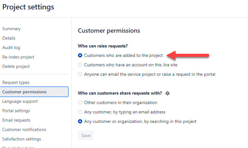Select 'Other customers in their organization' radio

[80, 103]
